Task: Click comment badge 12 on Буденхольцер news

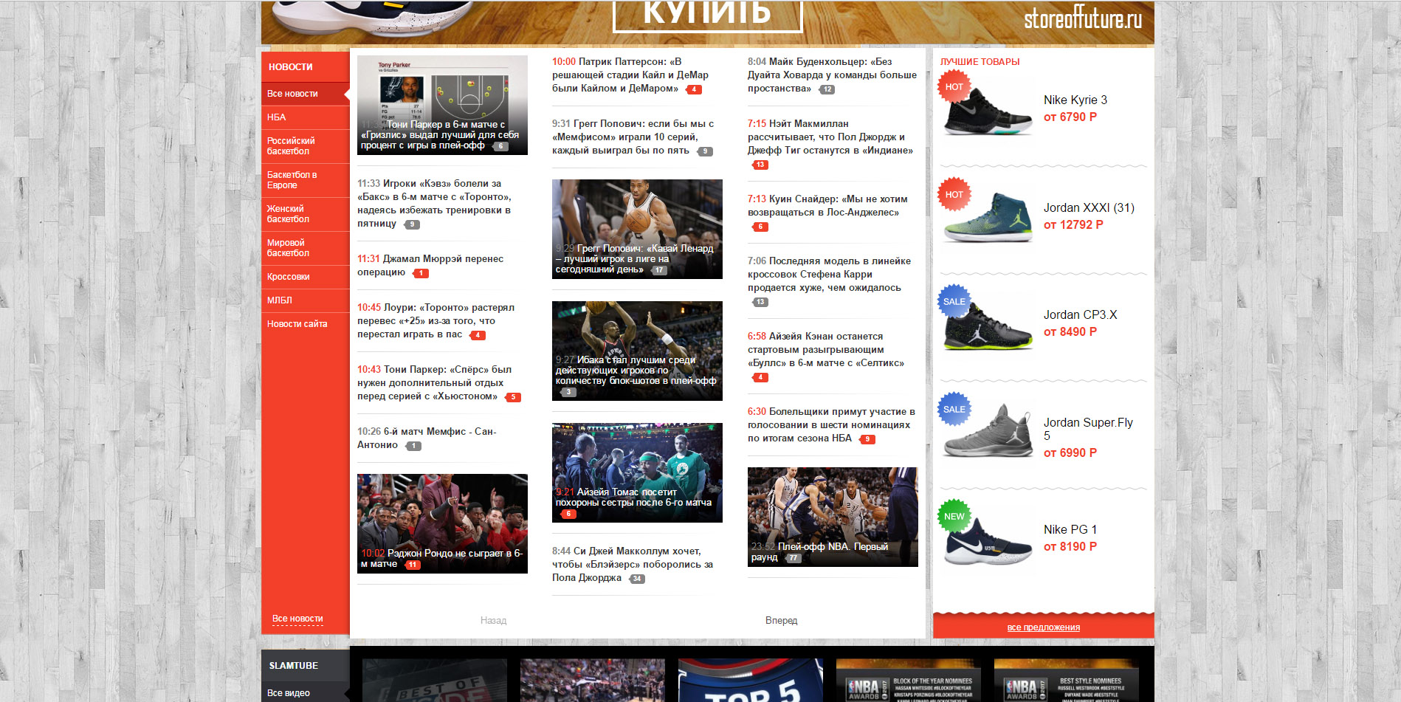Action: tap(827, 89)
